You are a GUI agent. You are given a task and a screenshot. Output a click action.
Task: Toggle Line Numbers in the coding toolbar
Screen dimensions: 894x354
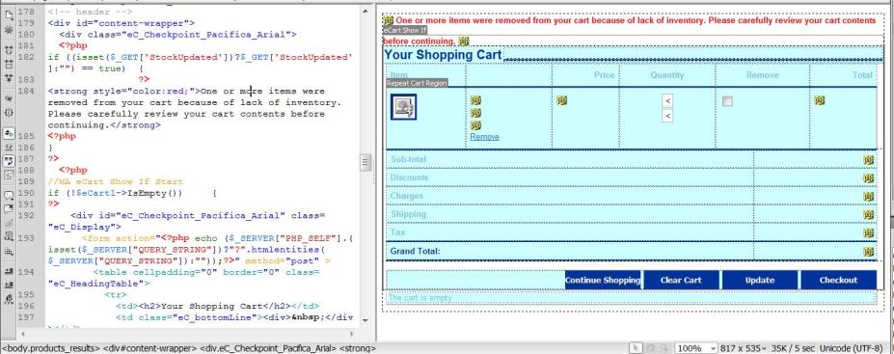pyautogui.click(x=9, y=133)
